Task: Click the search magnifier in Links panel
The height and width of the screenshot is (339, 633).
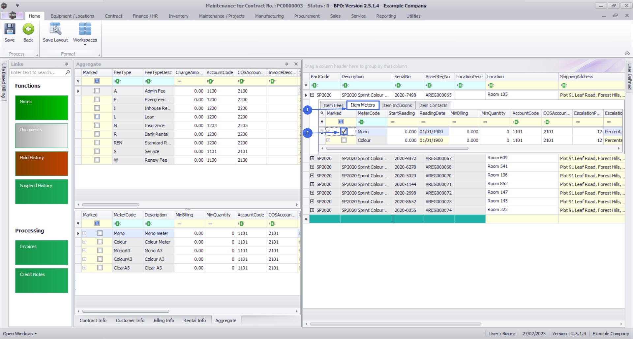Action: tap(68, 72)
